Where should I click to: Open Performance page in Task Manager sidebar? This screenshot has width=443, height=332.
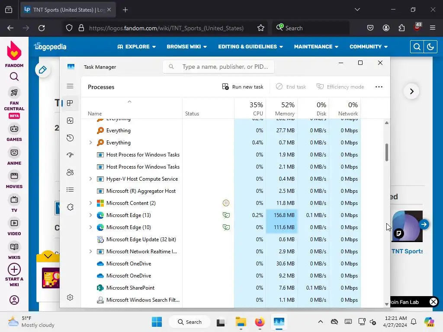click(x=70, y=121)
